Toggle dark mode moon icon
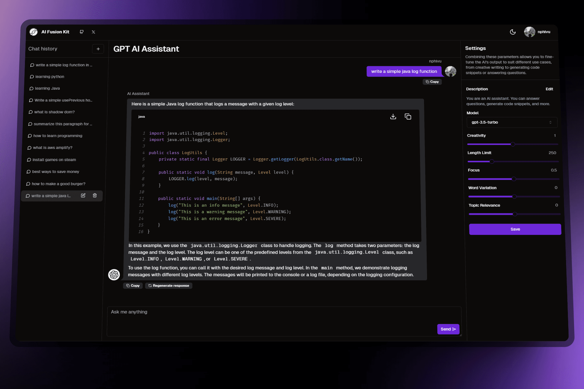584x389 pixels. point(513,32)
